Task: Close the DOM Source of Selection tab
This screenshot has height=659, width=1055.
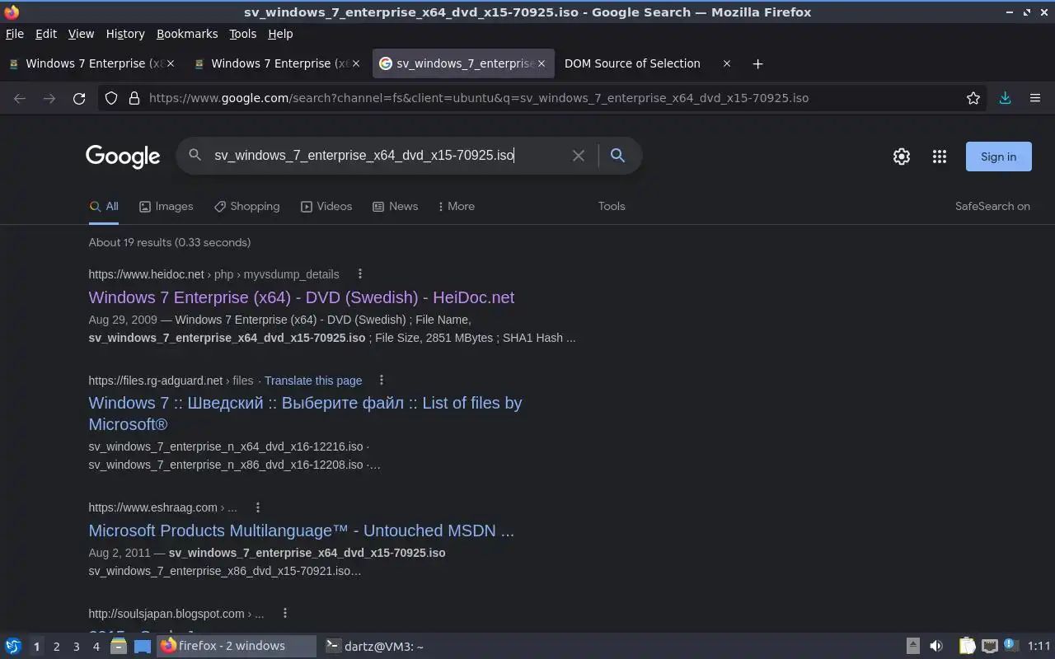Action: coord(726,63)
